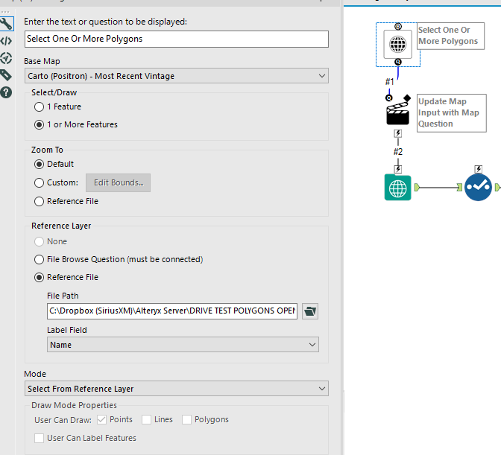Open the Base Map dropdown

(177, 76)
